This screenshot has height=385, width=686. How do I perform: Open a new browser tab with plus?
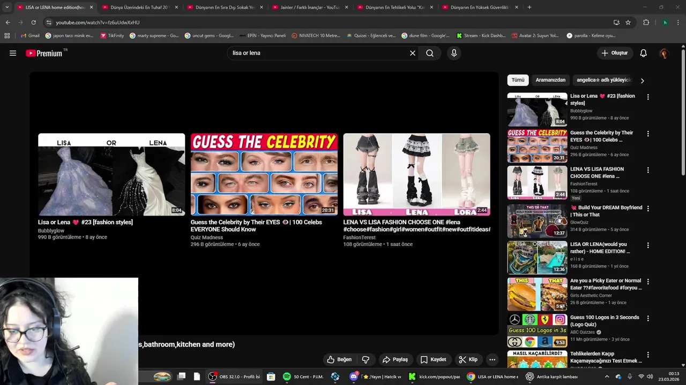tap(530, 7)
